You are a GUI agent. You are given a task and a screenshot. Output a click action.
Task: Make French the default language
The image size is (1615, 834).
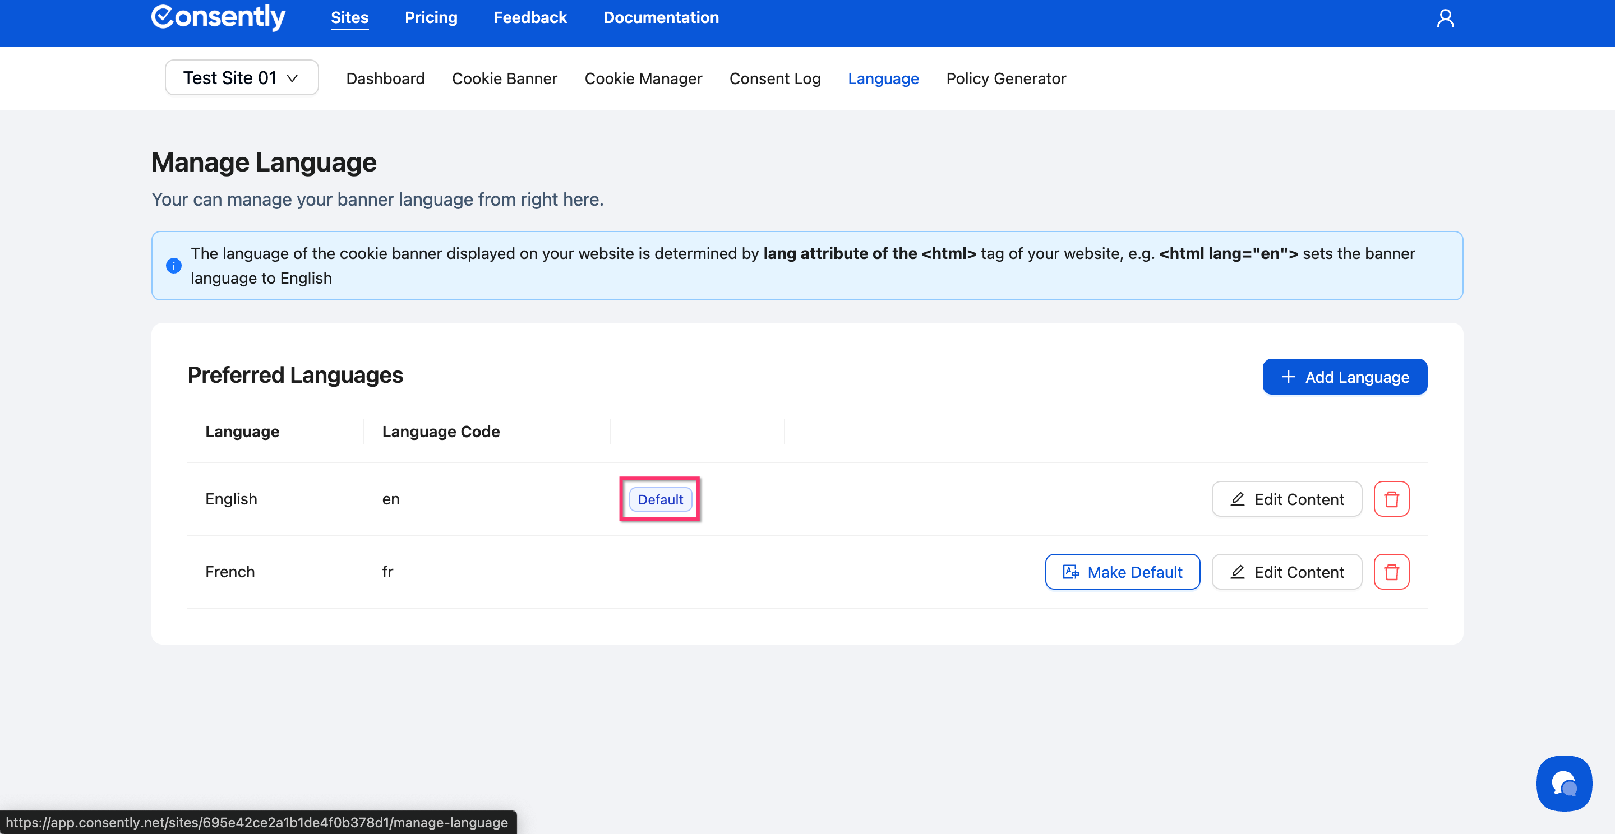(x=1122, y=572)
